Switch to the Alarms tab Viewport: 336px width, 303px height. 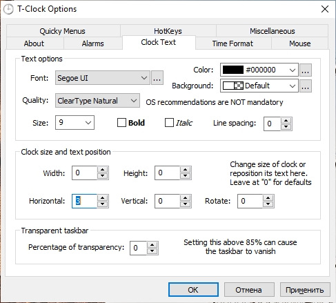coord(93,43)
